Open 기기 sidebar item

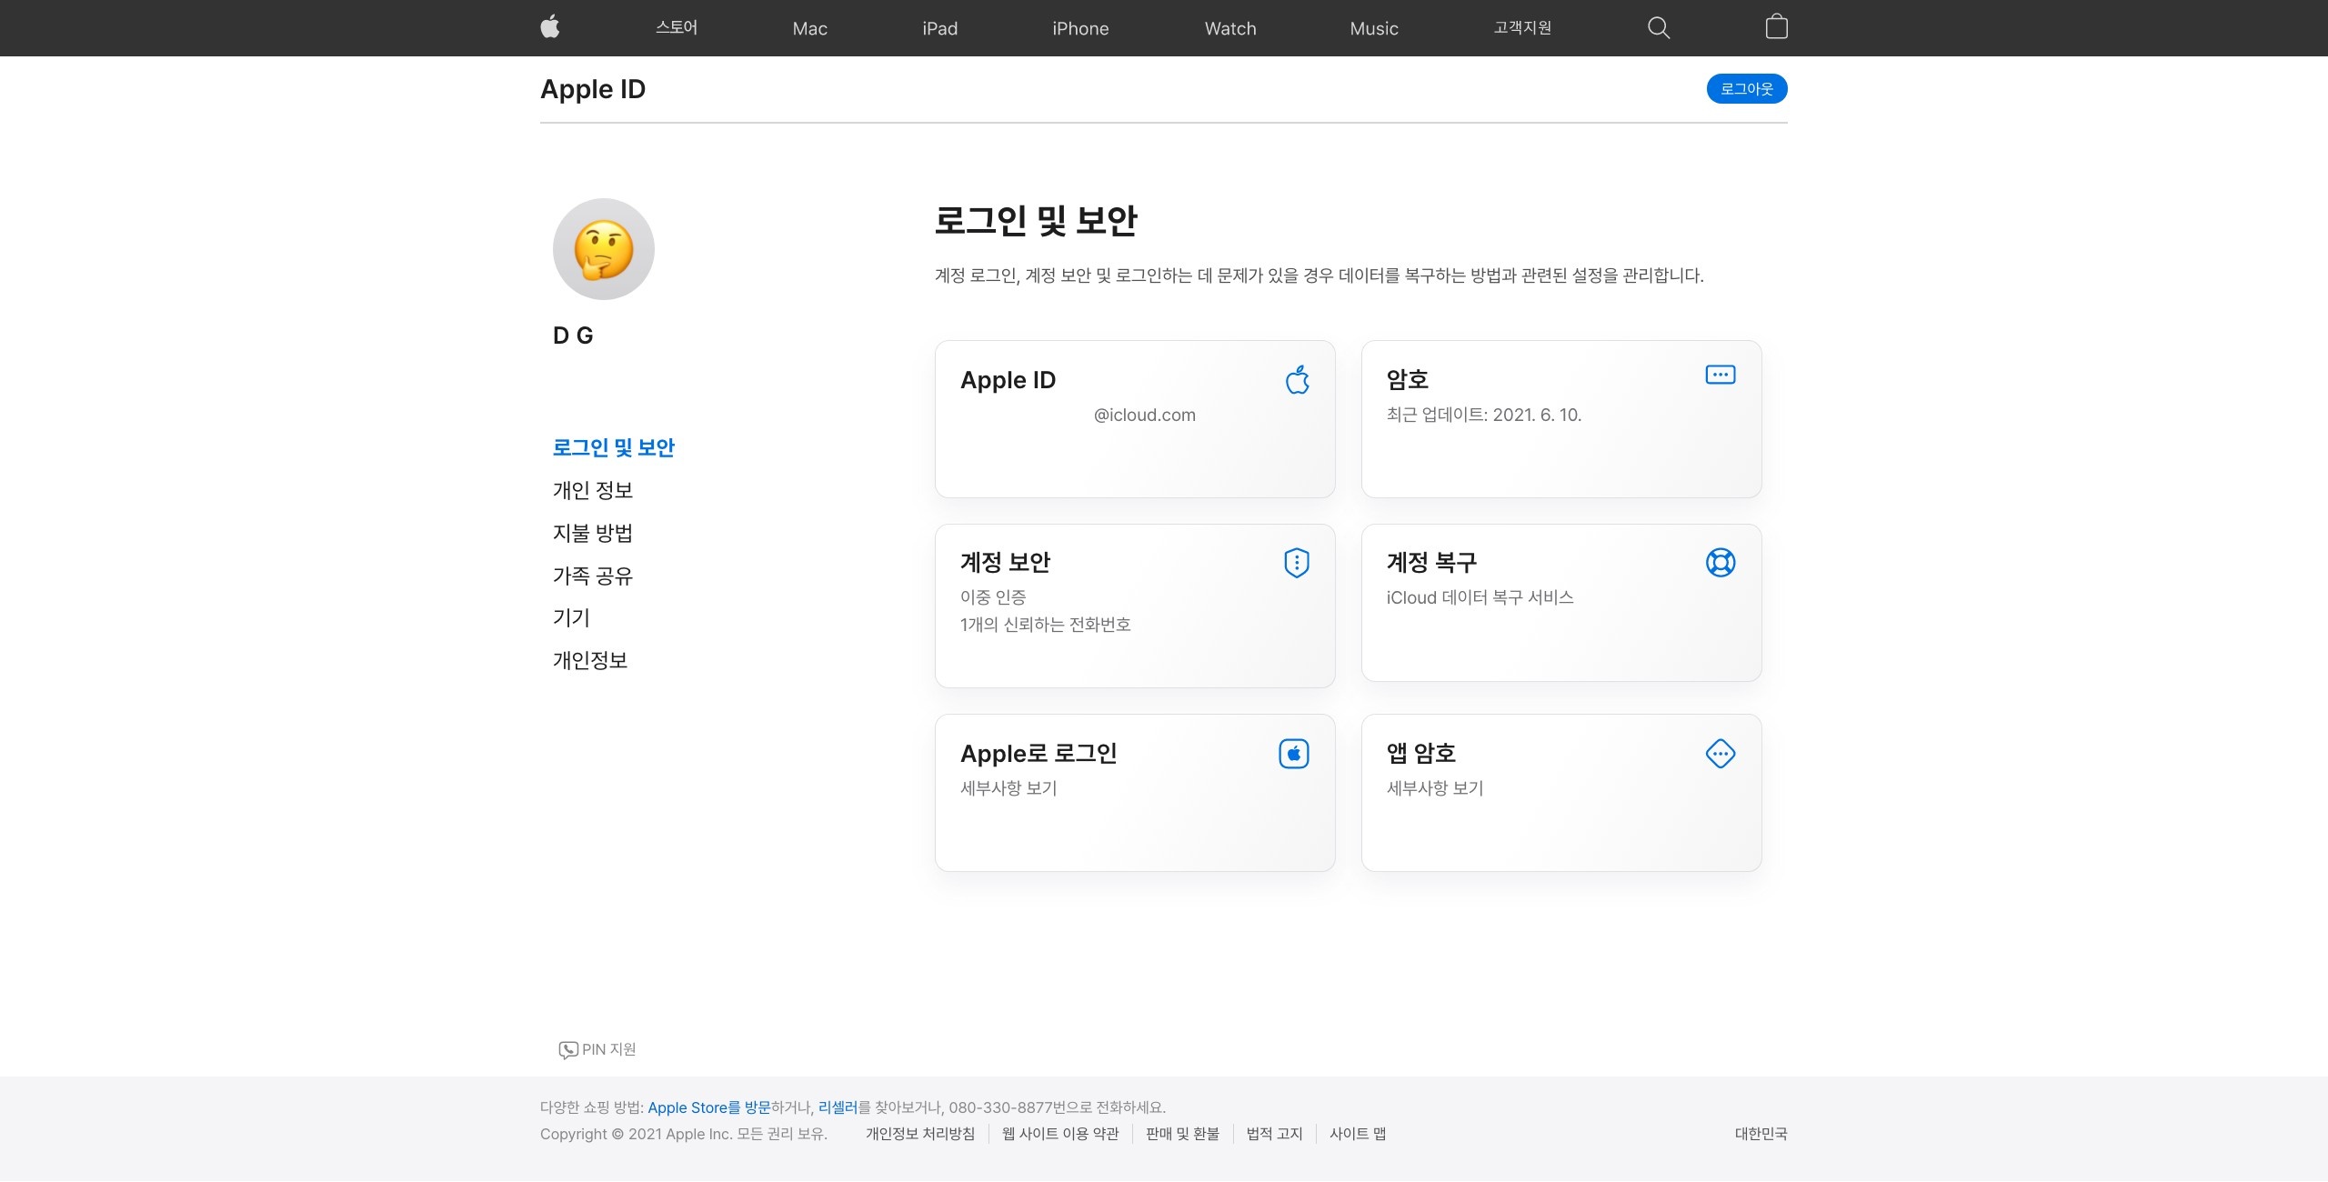(571, 618)
